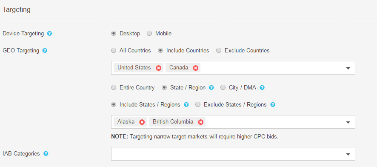Image resolution: width=377 pixels, height=167 pixels.
Task: Select the All Countries radio option
Action: click(114, 51)
